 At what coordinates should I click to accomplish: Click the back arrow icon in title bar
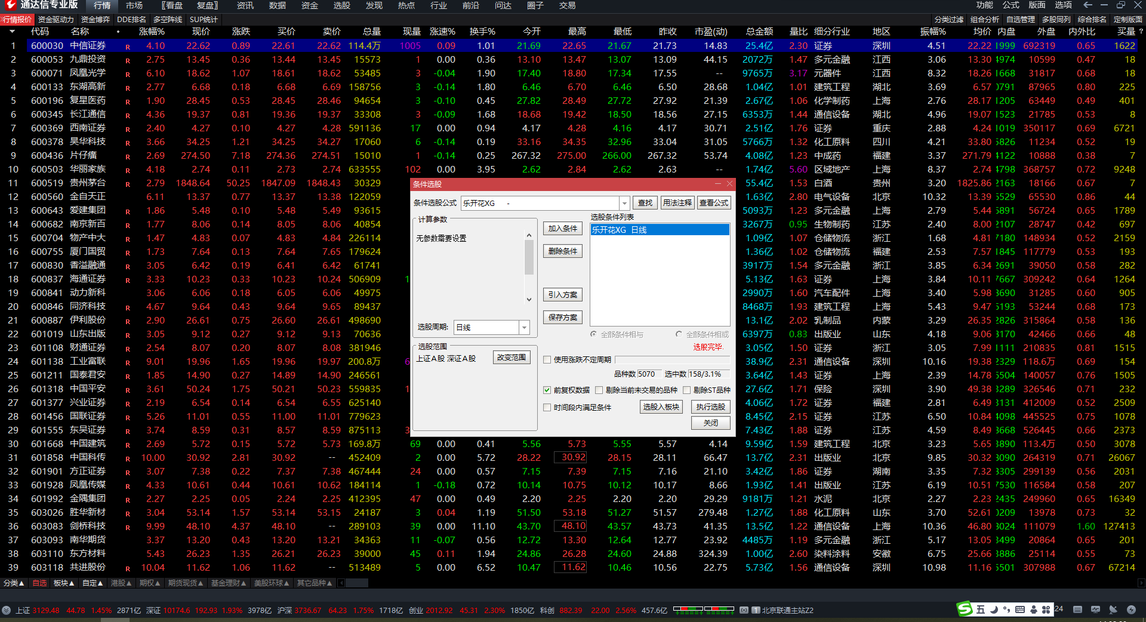(1088, 5)
